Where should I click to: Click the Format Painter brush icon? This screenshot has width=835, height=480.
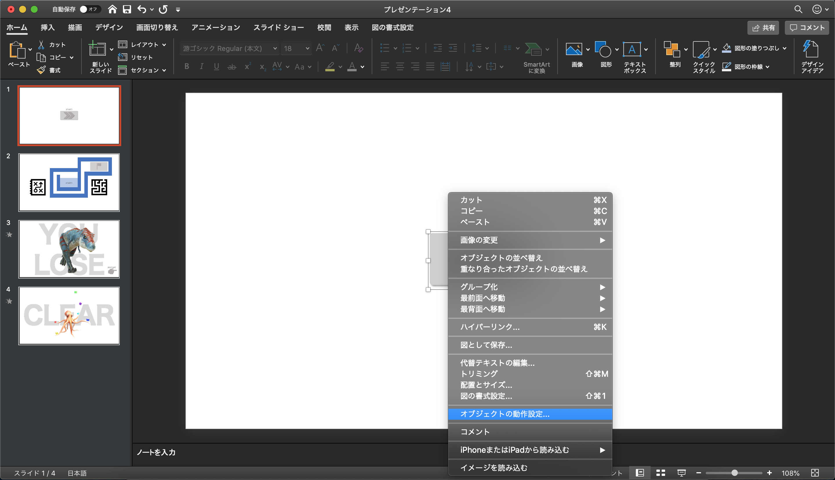41,70
